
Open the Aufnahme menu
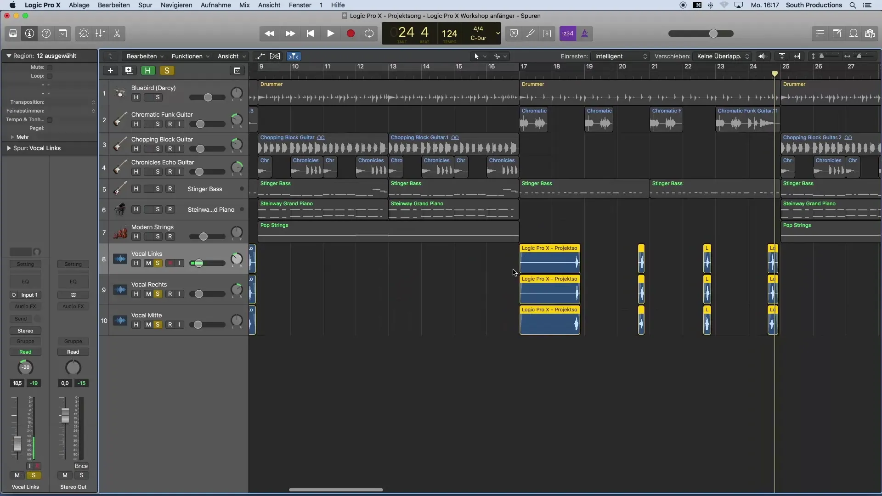point(216,5)
